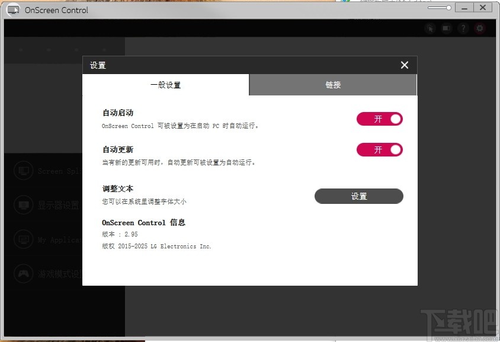Open the settings gear icon at top right
500x342 pixels.
479,28
